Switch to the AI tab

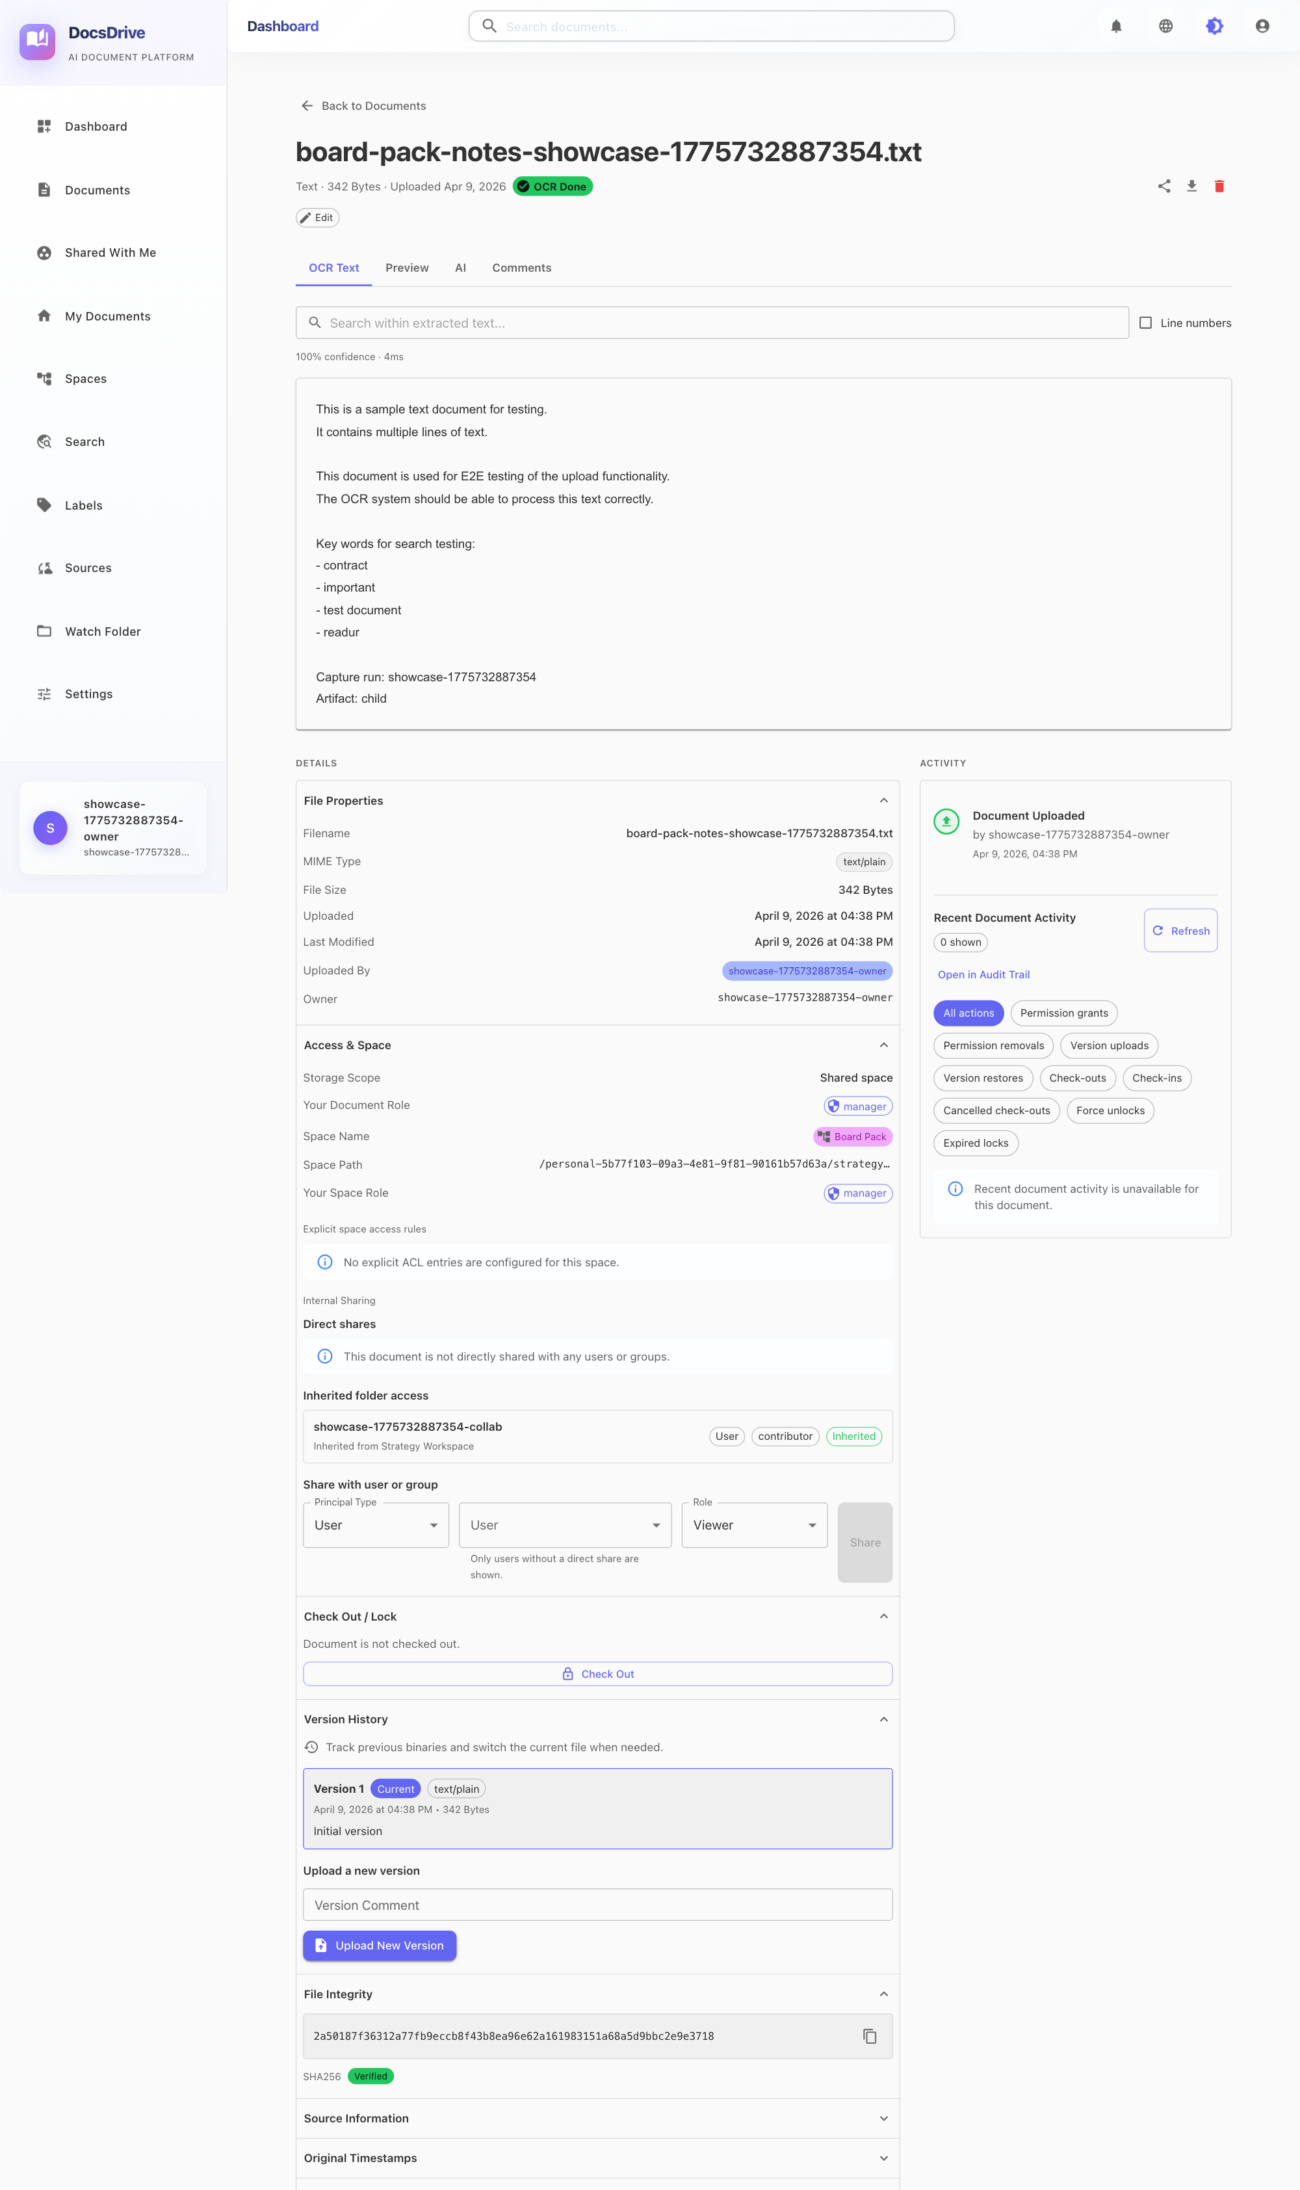coord(461,268)
